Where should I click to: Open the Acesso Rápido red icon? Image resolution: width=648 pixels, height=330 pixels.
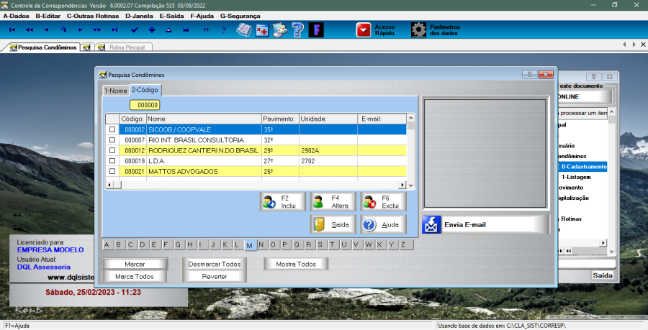tap(364, 30)
